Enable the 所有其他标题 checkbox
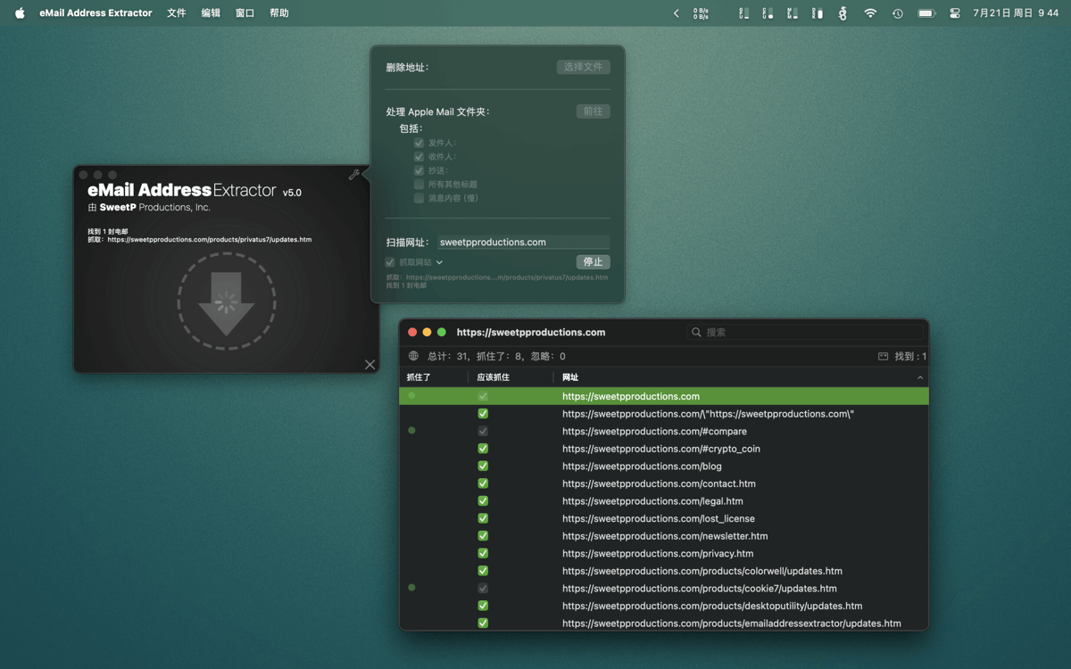The height and width of the screenshot is (669, 1071). (419, 185)
